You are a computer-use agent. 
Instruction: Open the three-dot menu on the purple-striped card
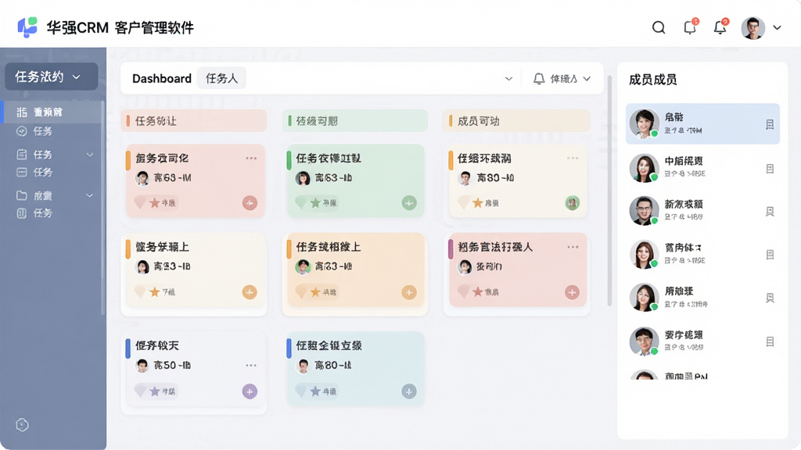(573, 247)
